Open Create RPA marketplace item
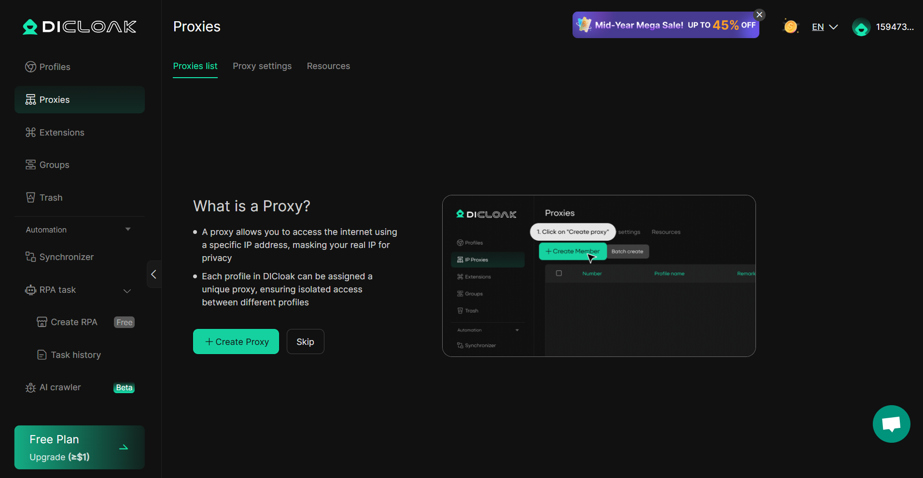923x478 pixels. (68, 322)
